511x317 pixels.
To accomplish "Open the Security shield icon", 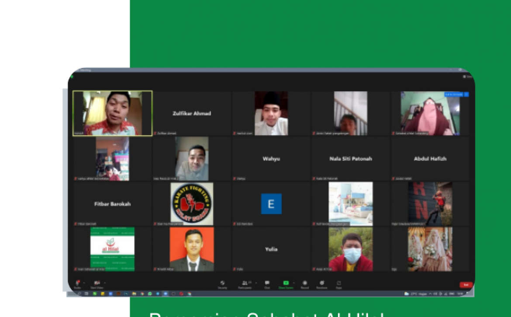I will 222,283.
